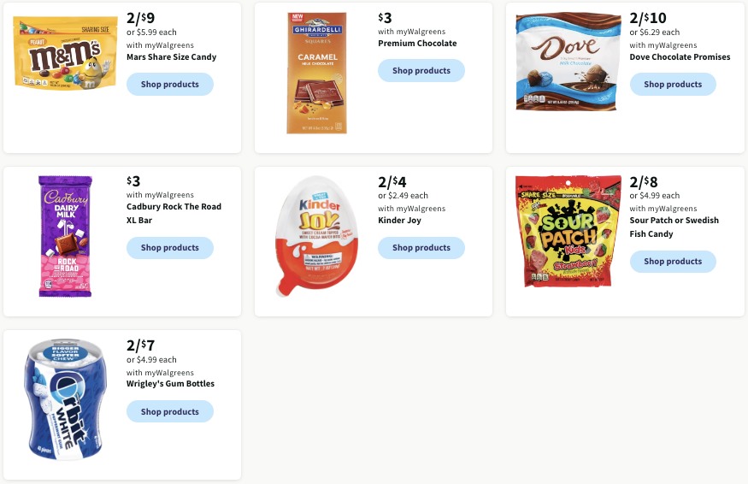Click Shop products under Kinder Joy
Screen dimensions: 748x484
point(421,248)
